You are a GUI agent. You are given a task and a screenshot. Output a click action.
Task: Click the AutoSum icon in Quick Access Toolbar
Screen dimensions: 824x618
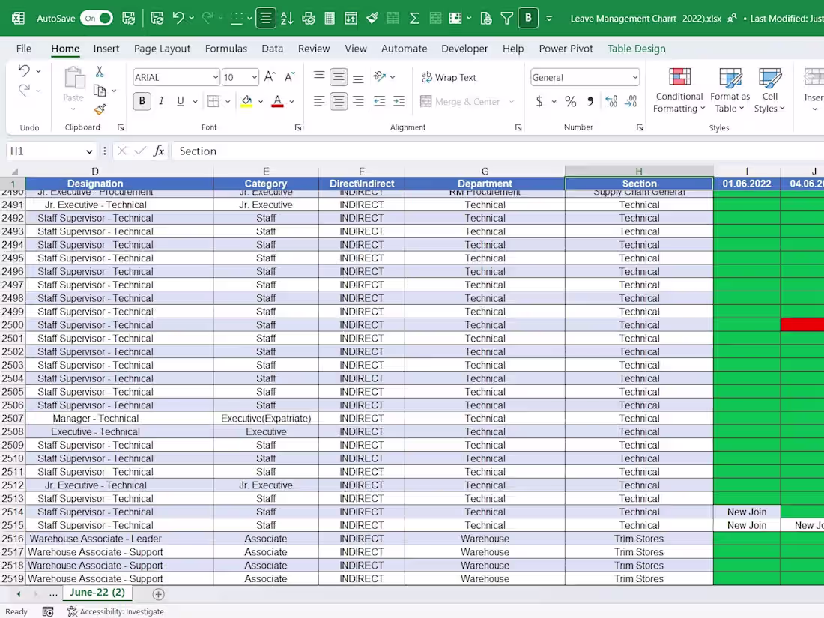pyautogui.click(x=414, y=16)
